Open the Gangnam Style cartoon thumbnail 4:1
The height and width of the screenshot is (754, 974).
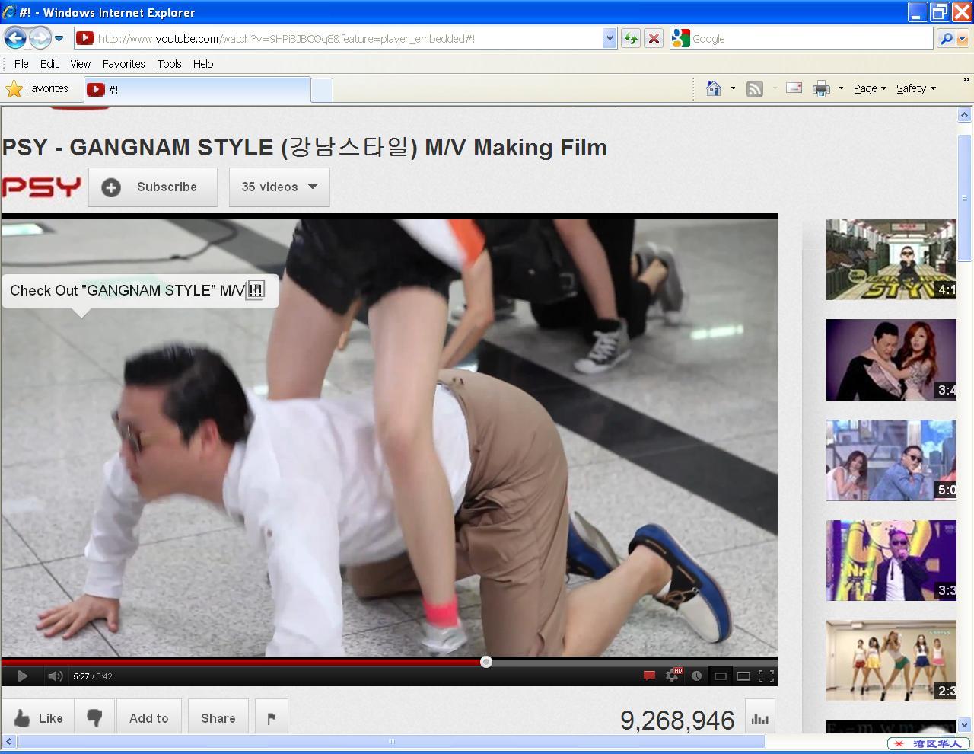[891, 260]
